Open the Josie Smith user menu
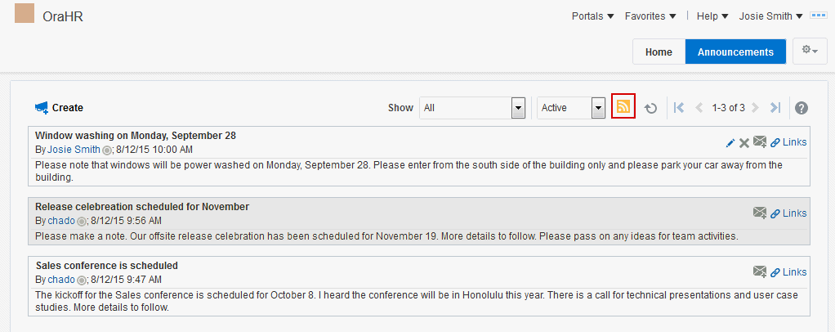This screenshot has width=835, height=332. [770, 16]
